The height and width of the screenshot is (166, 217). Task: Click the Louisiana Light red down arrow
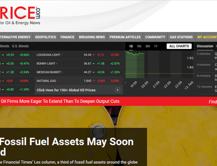pyautogui.click(x=94, y=55)
